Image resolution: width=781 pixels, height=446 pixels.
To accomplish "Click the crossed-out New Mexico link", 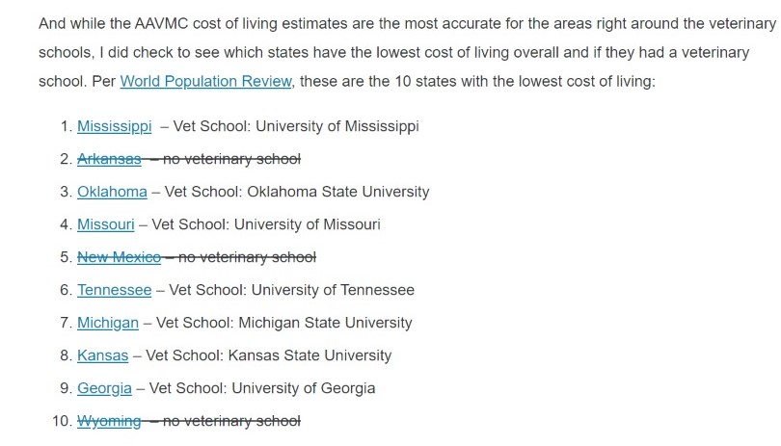I will [x=119, y=257].
